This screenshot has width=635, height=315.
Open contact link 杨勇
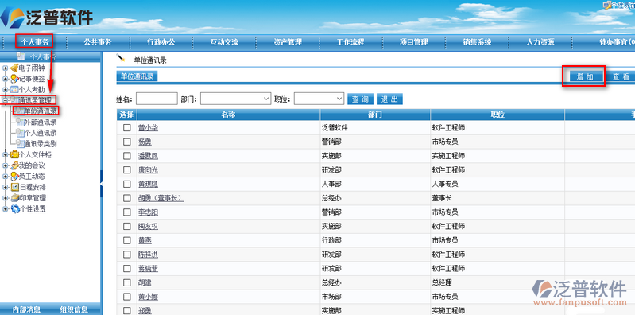(145, 142)
